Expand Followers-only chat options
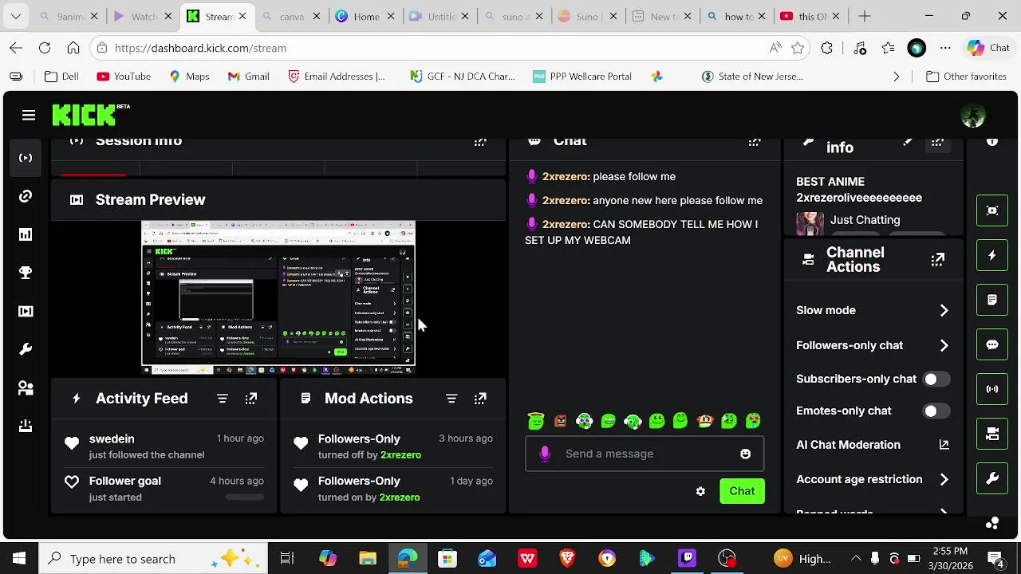 [944, 345]
